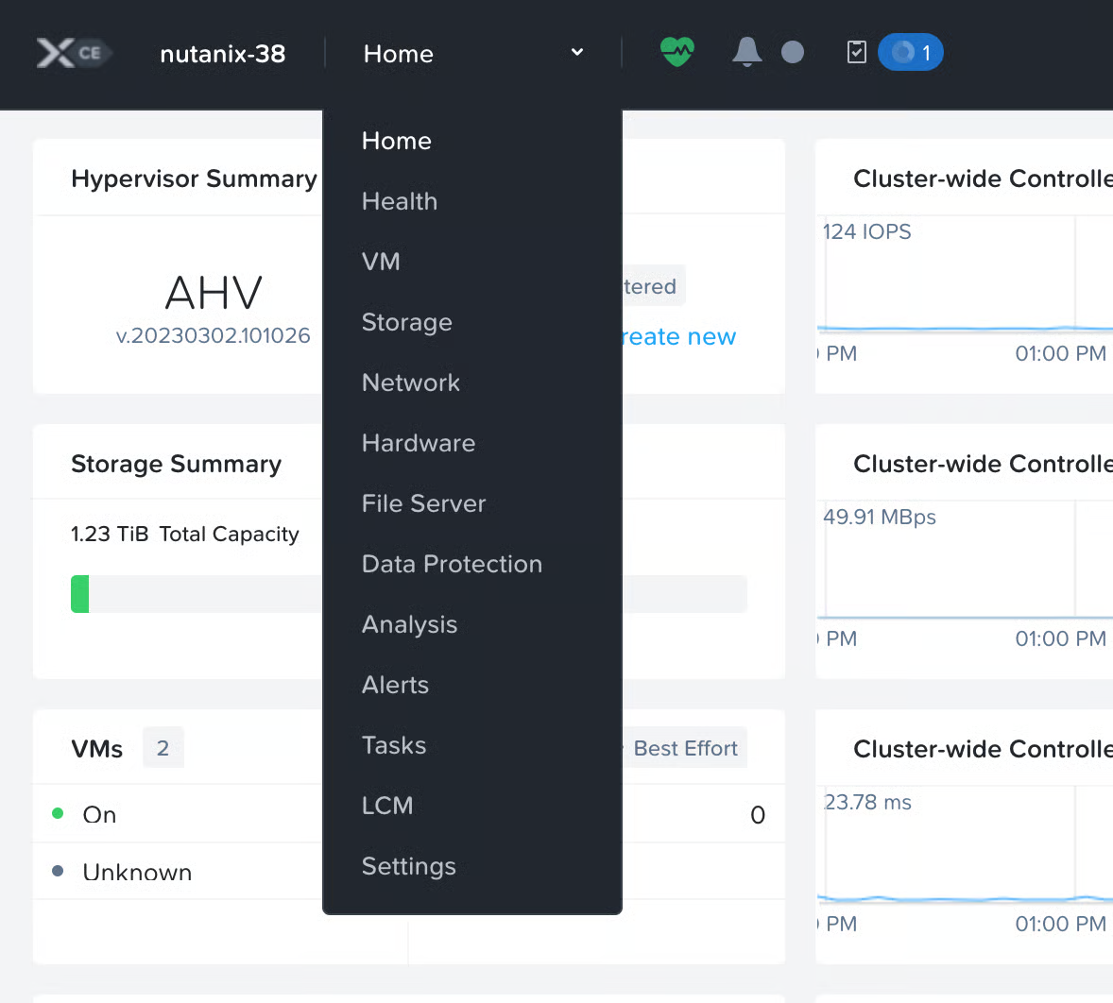Collapse the Home dropdown chevron
The height and width of the screenshot is (1003, 1113).
(577, 52)
